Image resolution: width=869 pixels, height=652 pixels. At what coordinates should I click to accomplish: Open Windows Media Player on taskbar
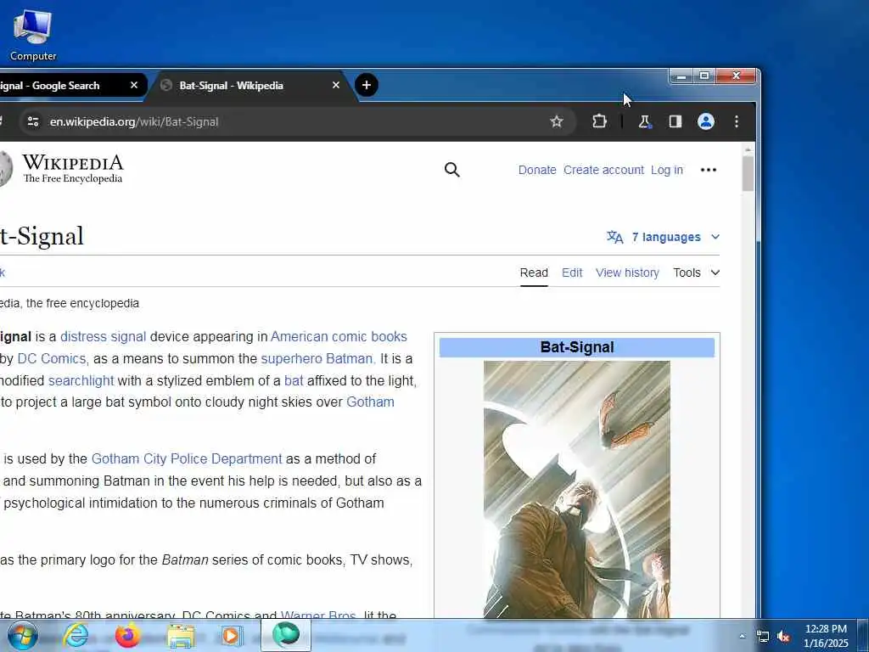232,636
